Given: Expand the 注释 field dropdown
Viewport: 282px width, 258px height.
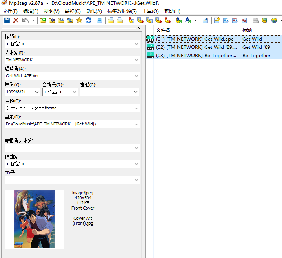Looking at the screenshot, I should click(x=136, y=108).
